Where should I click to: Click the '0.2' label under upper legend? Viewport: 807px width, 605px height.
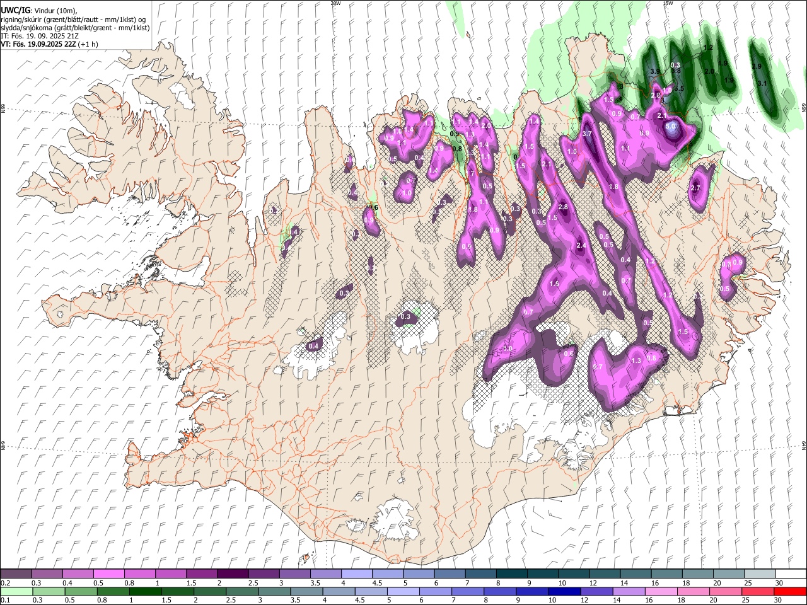(4, 583)
